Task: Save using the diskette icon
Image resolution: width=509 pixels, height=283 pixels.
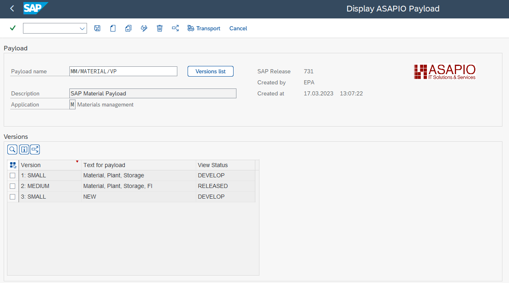Action: point(97,28)
